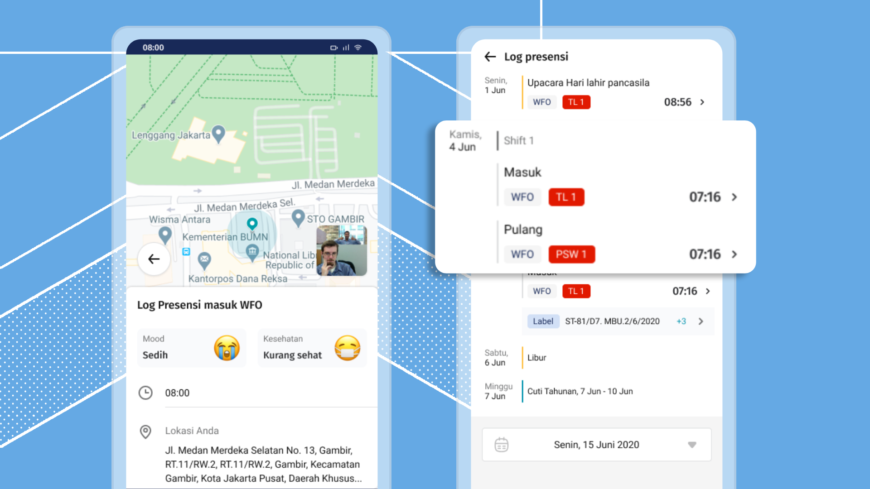This screenshot has width=870, height=489.
Task: Click the calendar icon in the date selector
Action: 501,445
